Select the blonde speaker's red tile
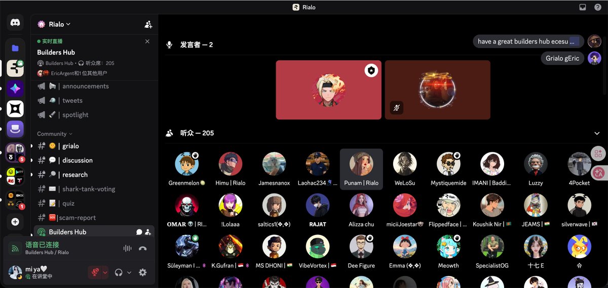The image size is (608, 288). click(x=328, y=90)
